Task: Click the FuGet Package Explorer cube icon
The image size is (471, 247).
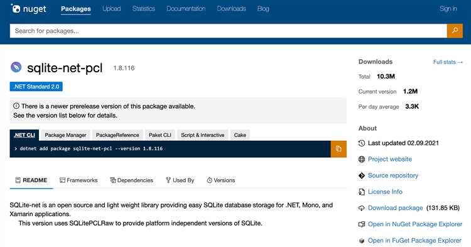Action: point(362,241)
